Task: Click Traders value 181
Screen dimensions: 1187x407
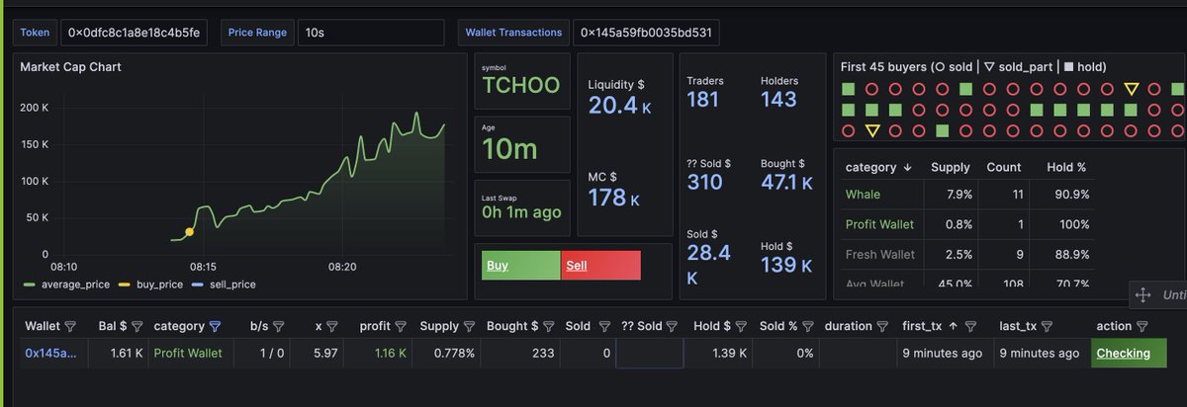Action: (x=702, y=99)
